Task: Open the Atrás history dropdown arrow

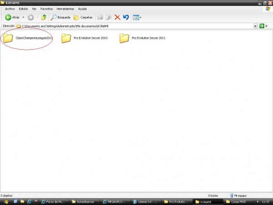Action: coord(23,17)
